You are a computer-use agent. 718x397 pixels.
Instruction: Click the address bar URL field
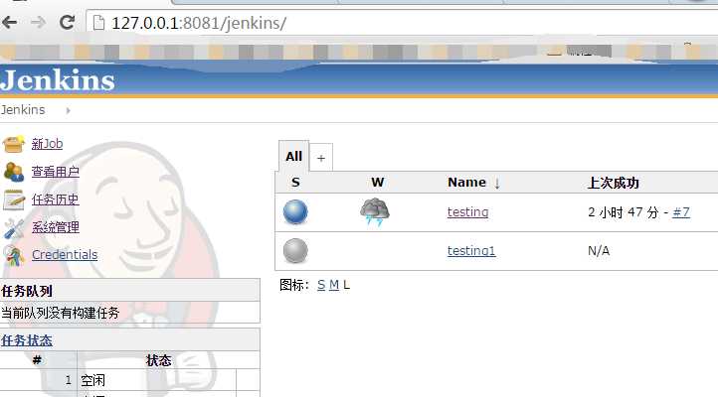pos(403,23)
